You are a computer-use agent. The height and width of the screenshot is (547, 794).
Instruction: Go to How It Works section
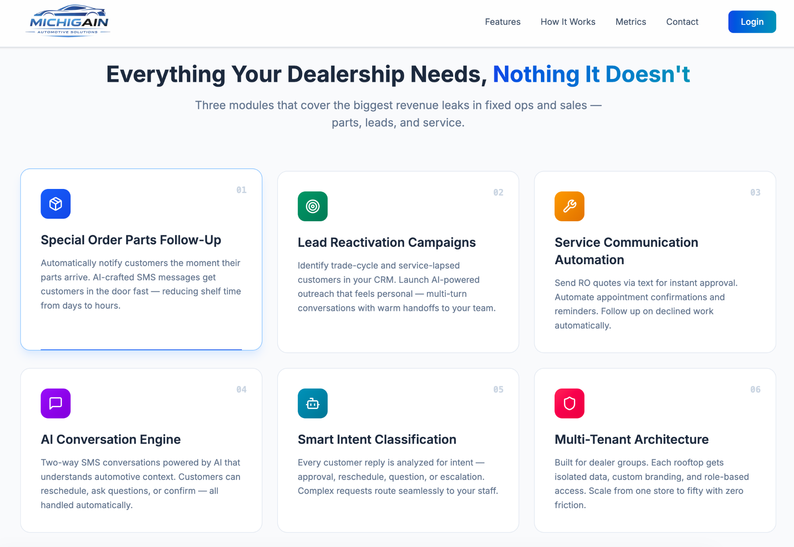click(568, 22)
